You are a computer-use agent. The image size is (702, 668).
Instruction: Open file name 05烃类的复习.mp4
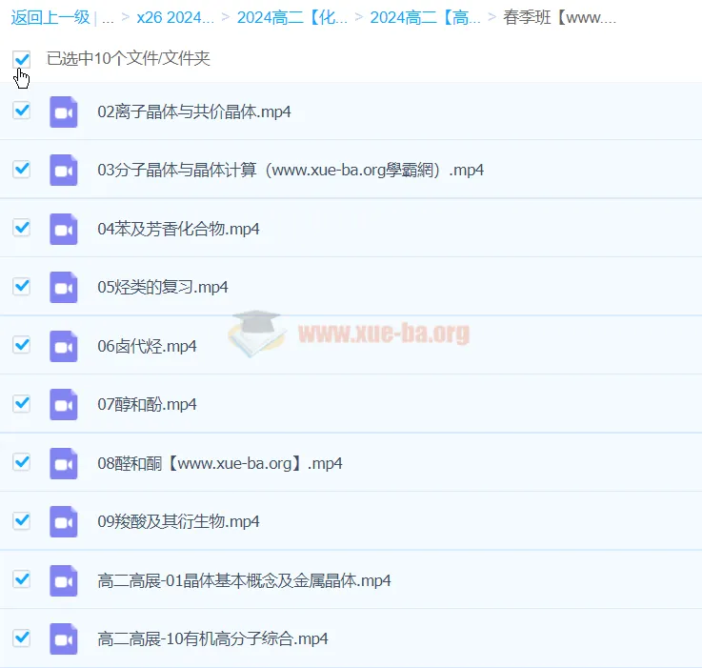[x=163, y=287]
